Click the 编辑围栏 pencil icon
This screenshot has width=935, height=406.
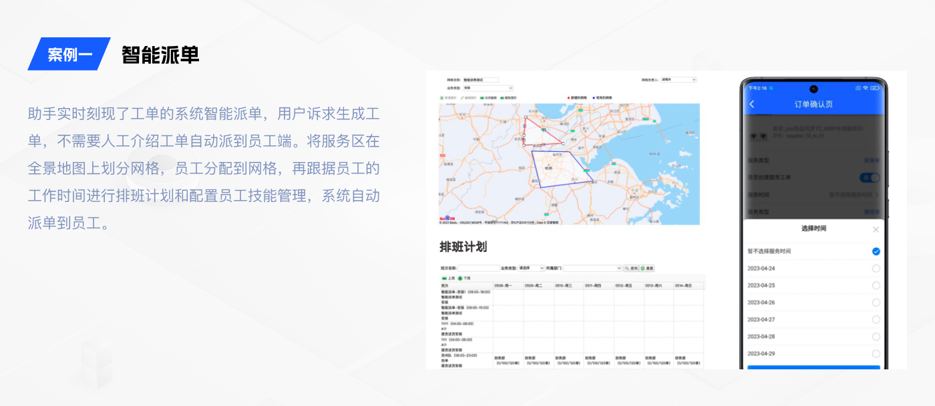(x=462, y=98)
